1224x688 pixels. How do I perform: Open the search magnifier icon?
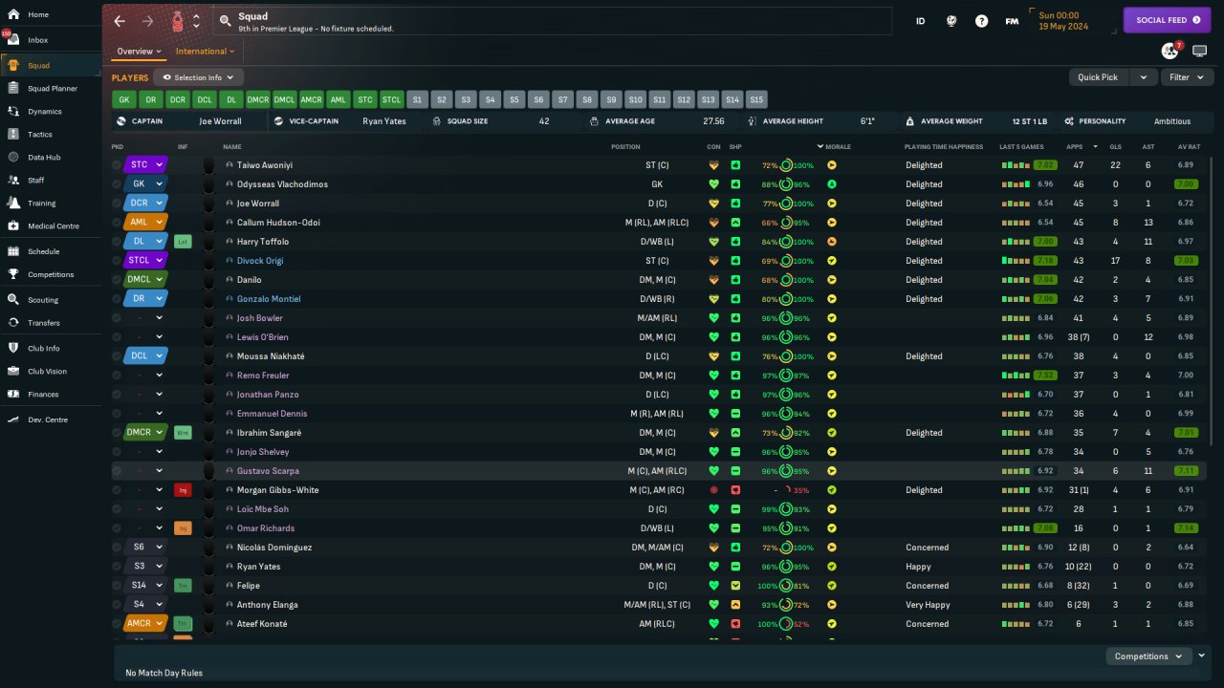tap(225, 21)
